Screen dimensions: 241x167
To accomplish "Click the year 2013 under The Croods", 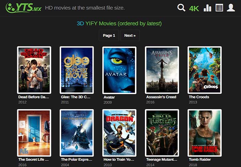I will [193, 102].
